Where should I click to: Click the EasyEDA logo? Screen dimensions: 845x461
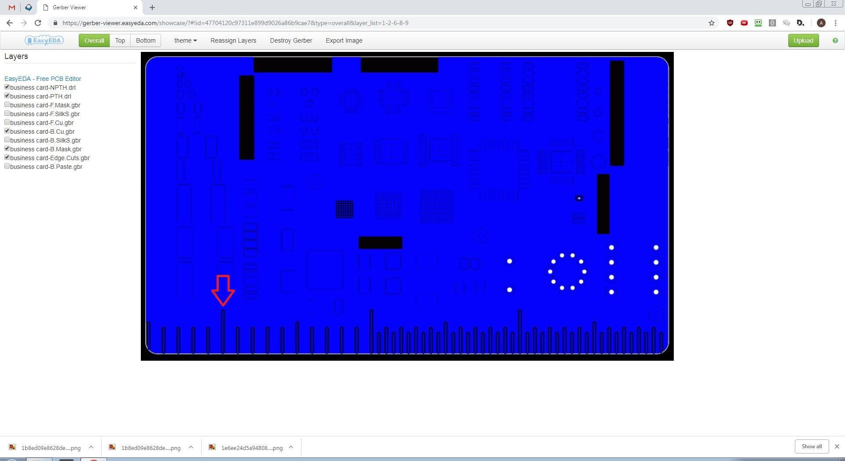click(44, 40)
